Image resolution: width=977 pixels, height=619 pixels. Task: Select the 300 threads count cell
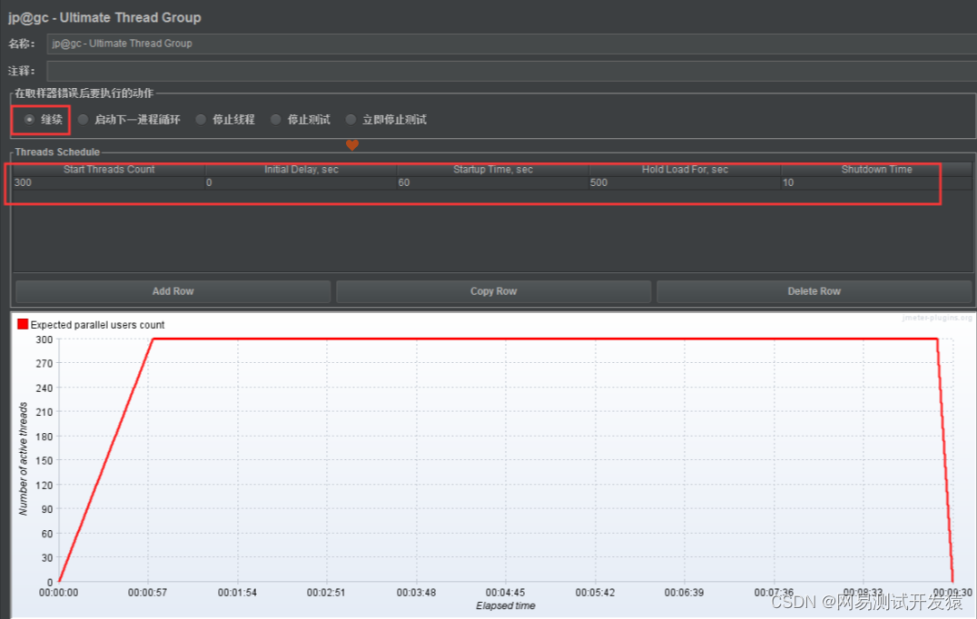[109, 182]
